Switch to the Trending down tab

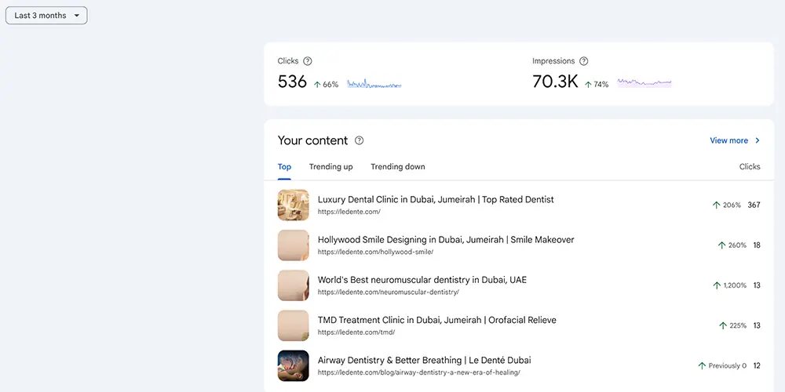point(398,167)
